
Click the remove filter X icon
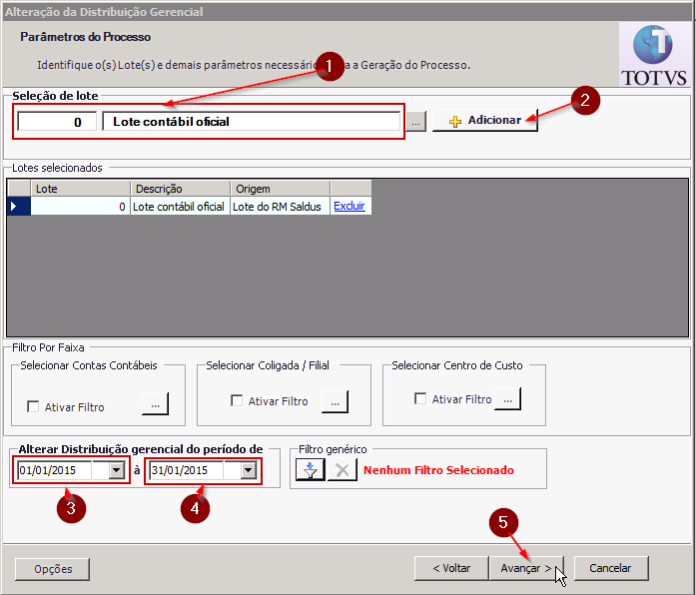tap(342, 469)
